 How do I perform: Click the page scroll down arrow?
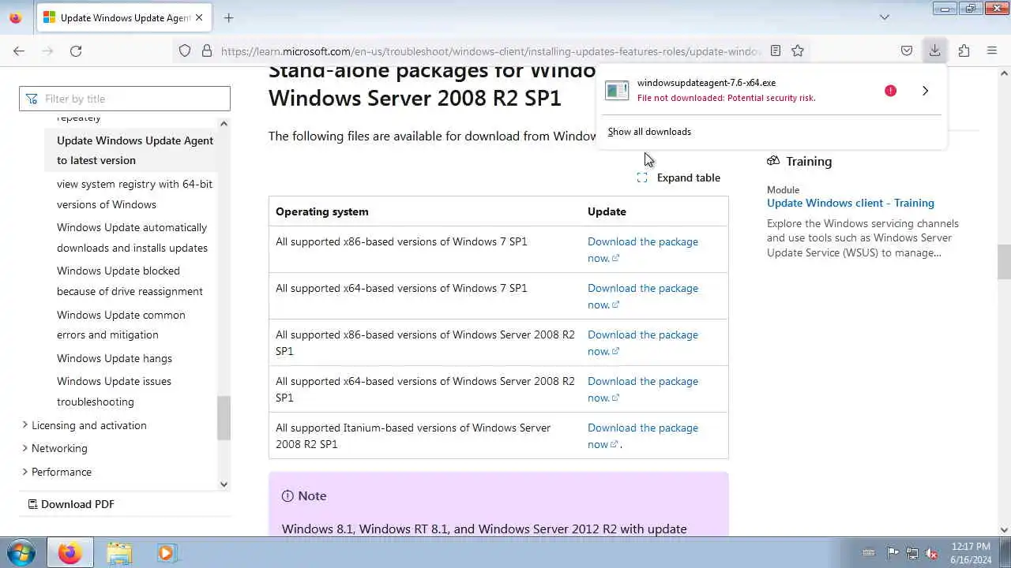(x=1004, y=530)
